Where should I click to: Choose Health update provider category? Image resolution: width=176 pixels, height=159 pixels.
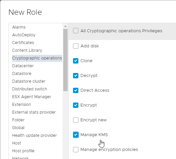(34, 135)
